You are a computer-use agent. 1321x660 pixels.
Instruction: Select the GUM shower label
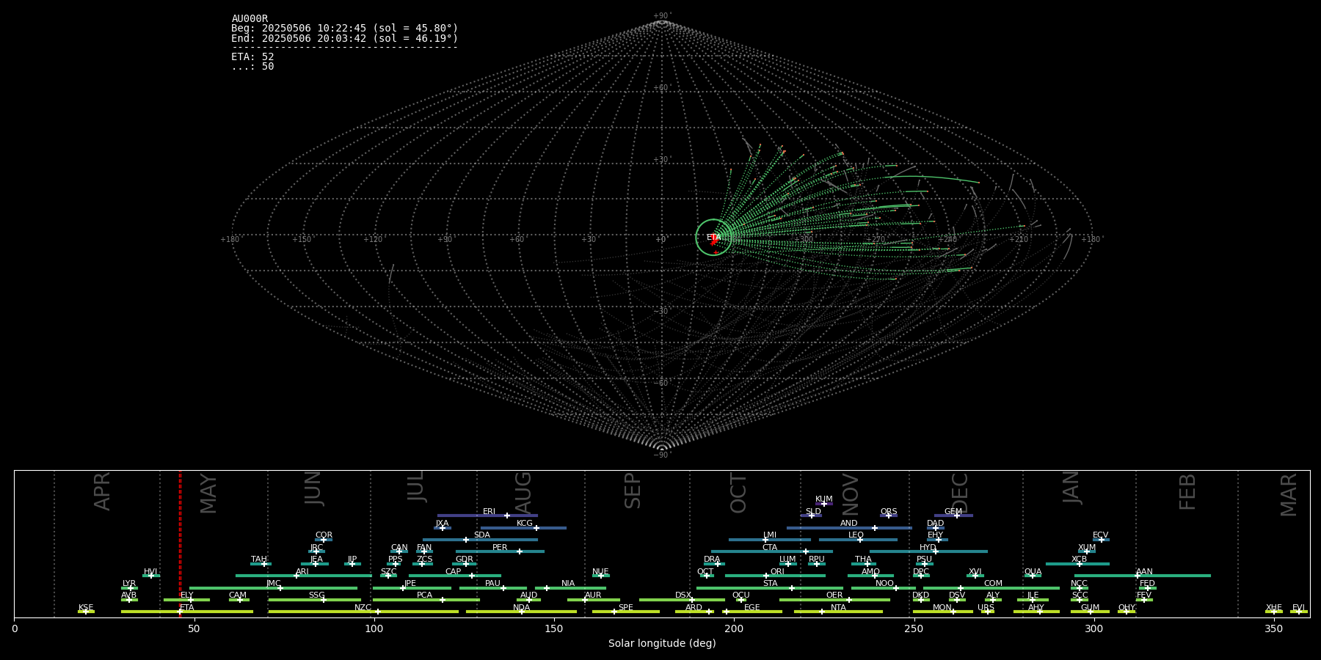click(x=1091, y=608)
